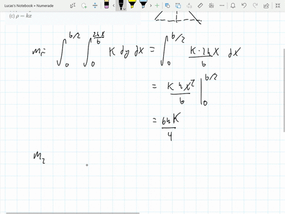Add a new pen with plus icon
The height and width of the screenshot is (214, 285).
[x=157, y=5]
